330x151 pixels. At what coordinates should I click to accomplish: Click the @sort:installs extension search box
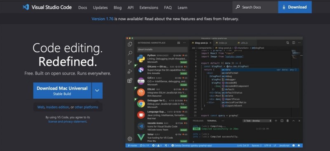162,50
